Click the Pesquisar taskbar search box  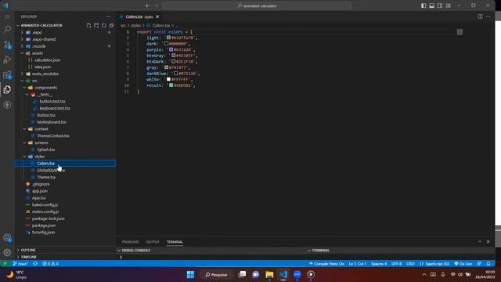216,274
